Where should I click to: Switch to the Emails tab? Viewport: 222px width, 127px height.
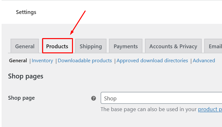pos(215,46)
